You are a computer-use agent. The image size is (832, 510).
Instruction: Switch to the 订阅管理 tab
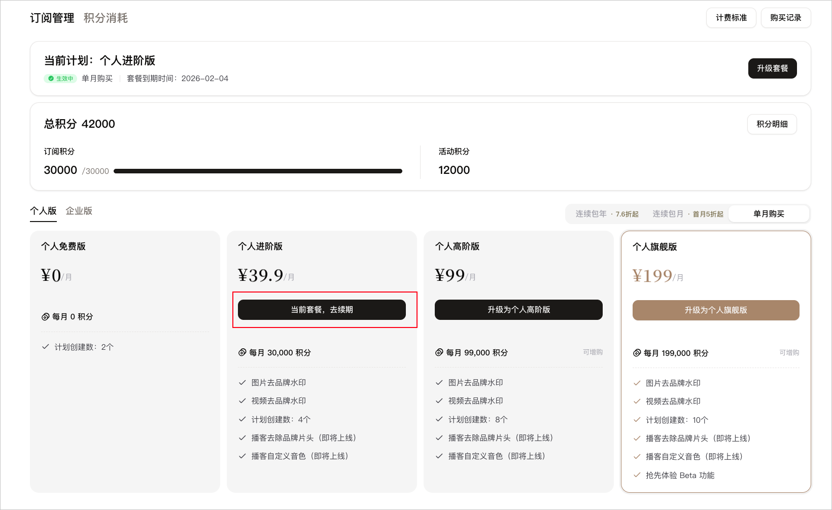click(x=52, y=18)
